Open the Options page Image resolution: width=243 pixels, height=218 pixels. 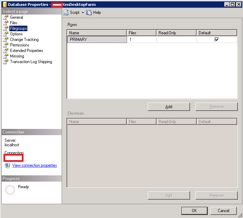[x=16, y=34]
